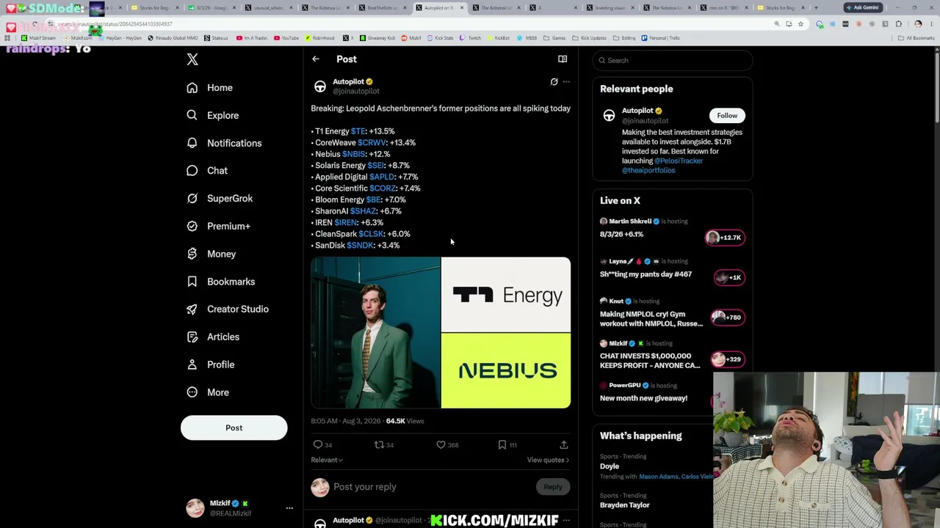The width and height of the screenshot is (940, 528).
Task: Open the Personal | Trello bookmark
Action: tap(661, 38)
